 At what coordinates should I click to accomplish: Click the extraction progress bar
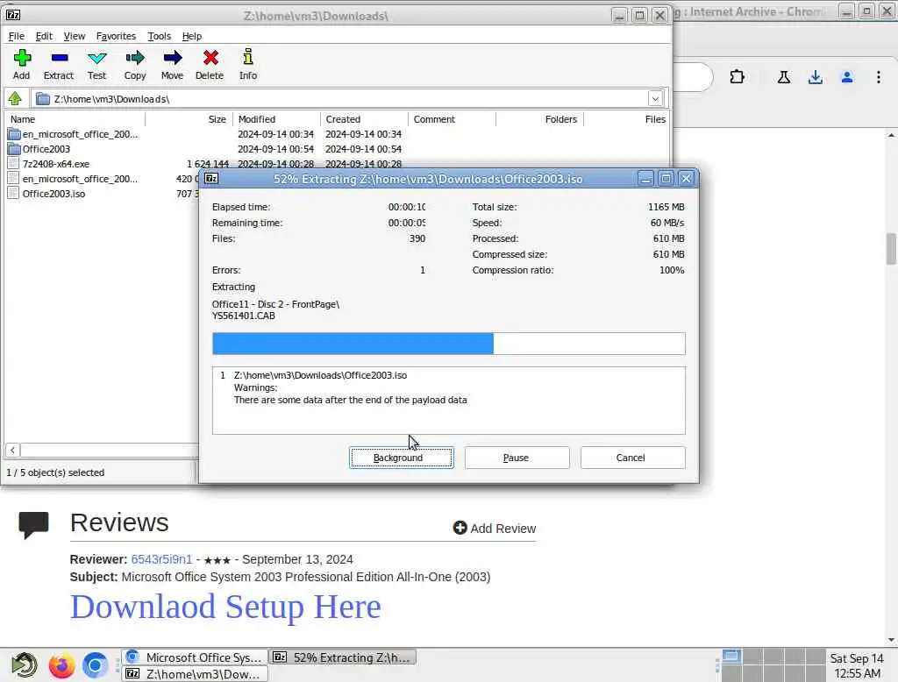(448, 344)
